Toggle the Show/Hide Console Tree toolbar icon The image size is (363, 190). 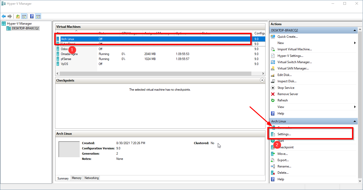coord(24,16)
